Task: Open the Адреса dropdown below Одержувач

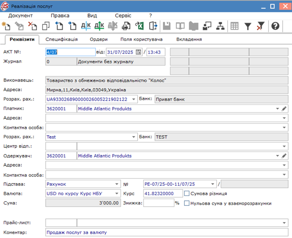Action: coord(284,165)
